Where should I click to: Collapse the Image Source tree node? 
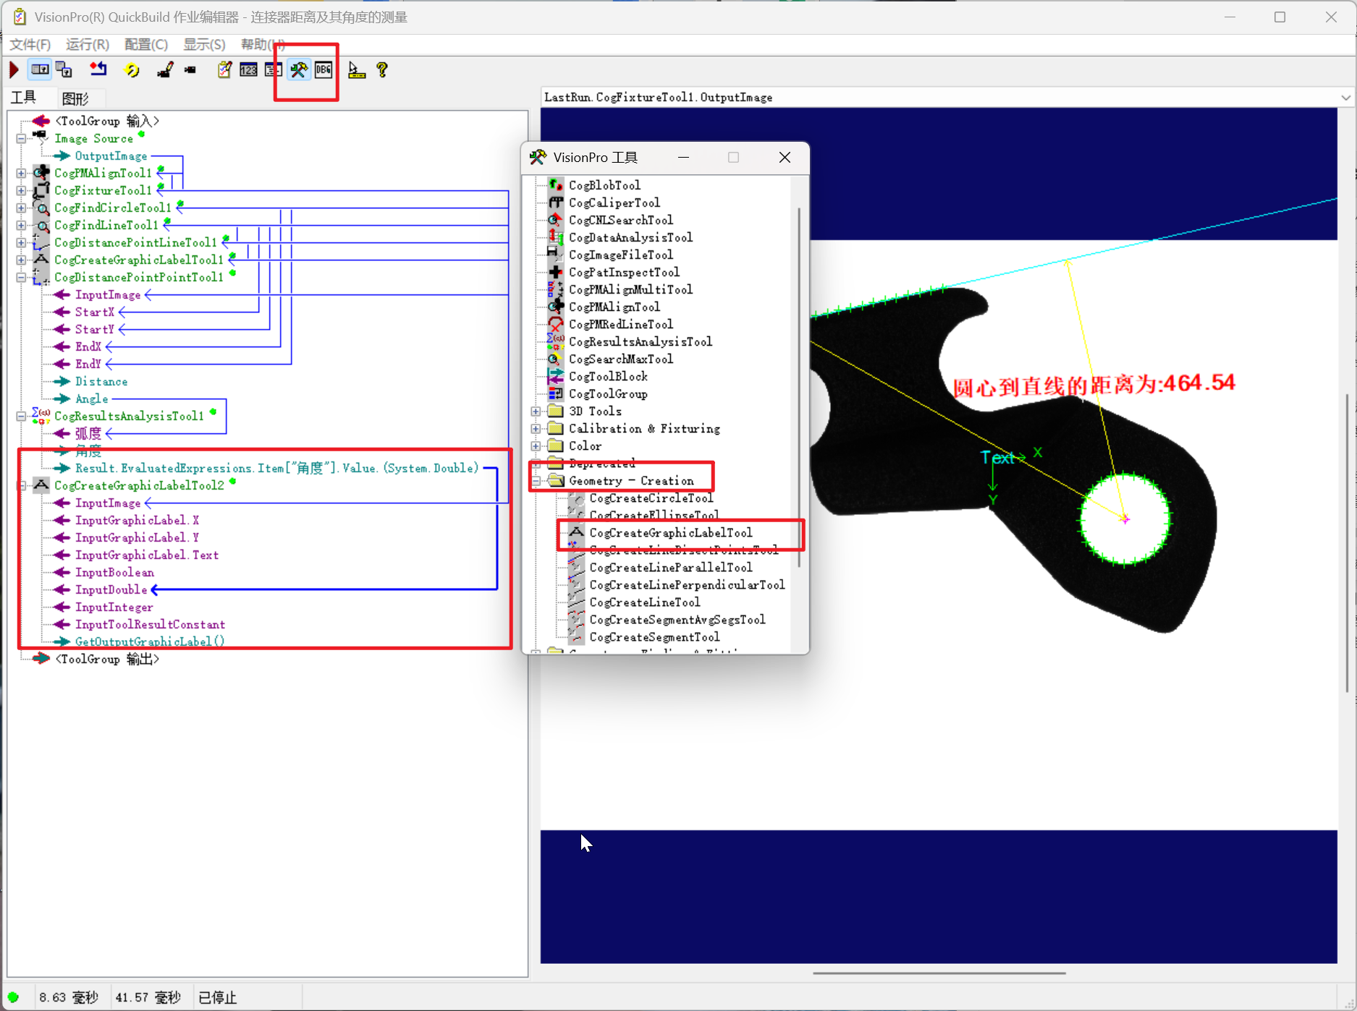pyautogui.click(x=21, y=139)
